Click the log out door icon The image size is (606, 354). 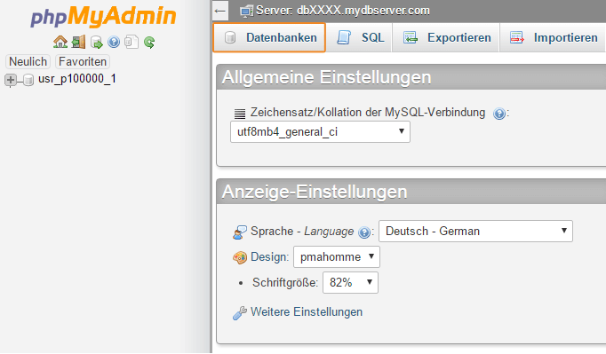point(78,42)
